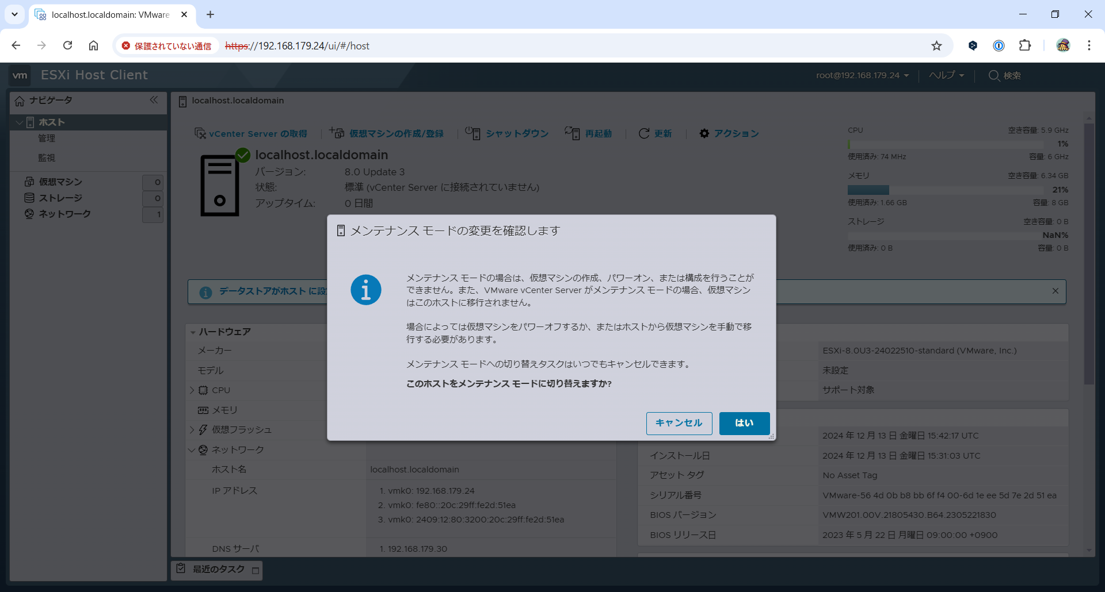1105x592 pixels.
Task: Click the shutdown power icon
Action: (473, 133)
